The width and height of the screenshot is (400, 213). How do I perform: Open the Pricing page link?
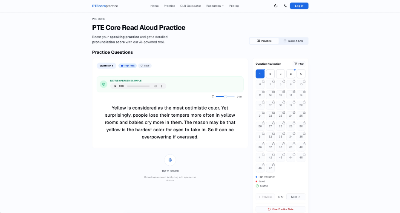click(234, 6)
